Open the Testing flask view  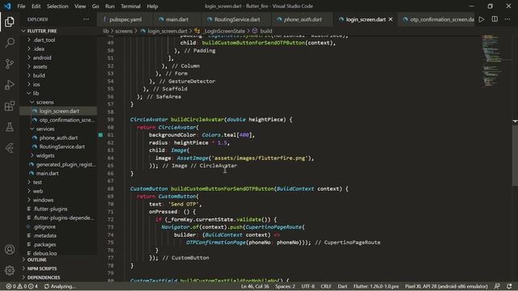pyautogui.click(x=10, y=127)
